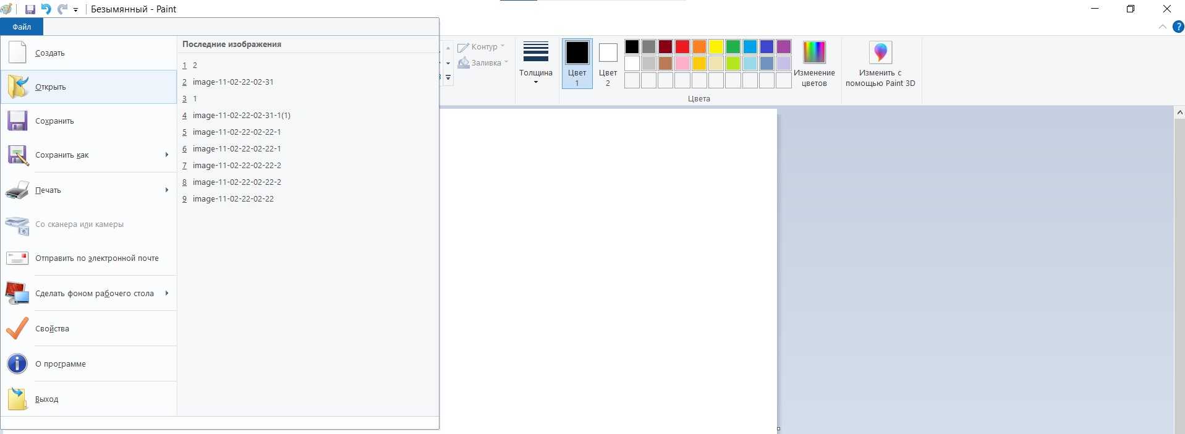Click the О программе info icon
Screen dimensions: 1185x434
point(17,364)
